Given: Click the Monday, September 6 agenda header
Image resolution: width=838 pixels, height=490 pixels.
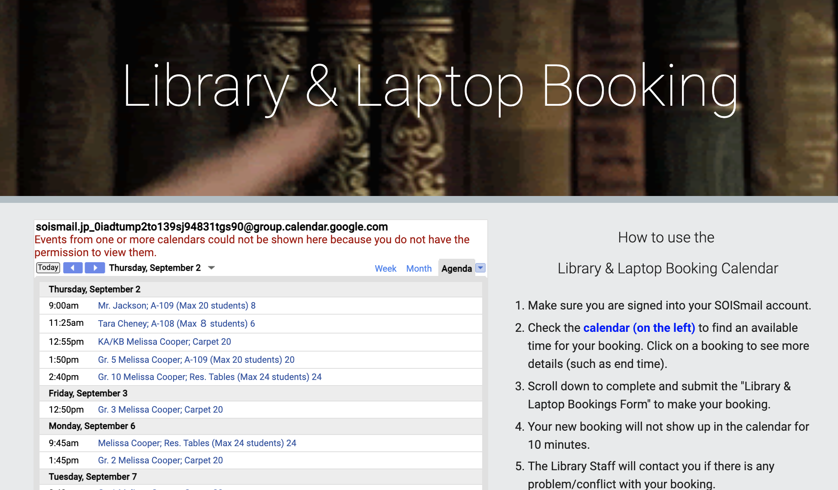Looking at the screenshot, I should 92,426.
